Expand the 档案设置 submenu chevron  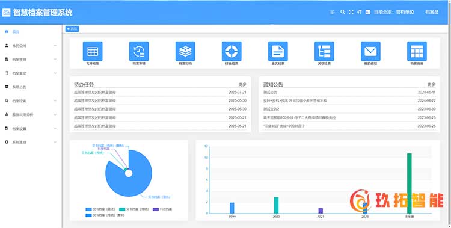tap(55, 128)
